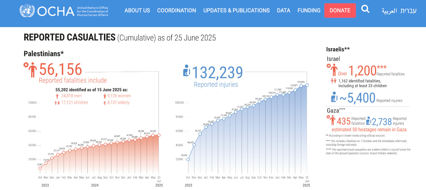
Task: Select the 8,805 Oct 2023 fatalities point
Action: [40, 168]
